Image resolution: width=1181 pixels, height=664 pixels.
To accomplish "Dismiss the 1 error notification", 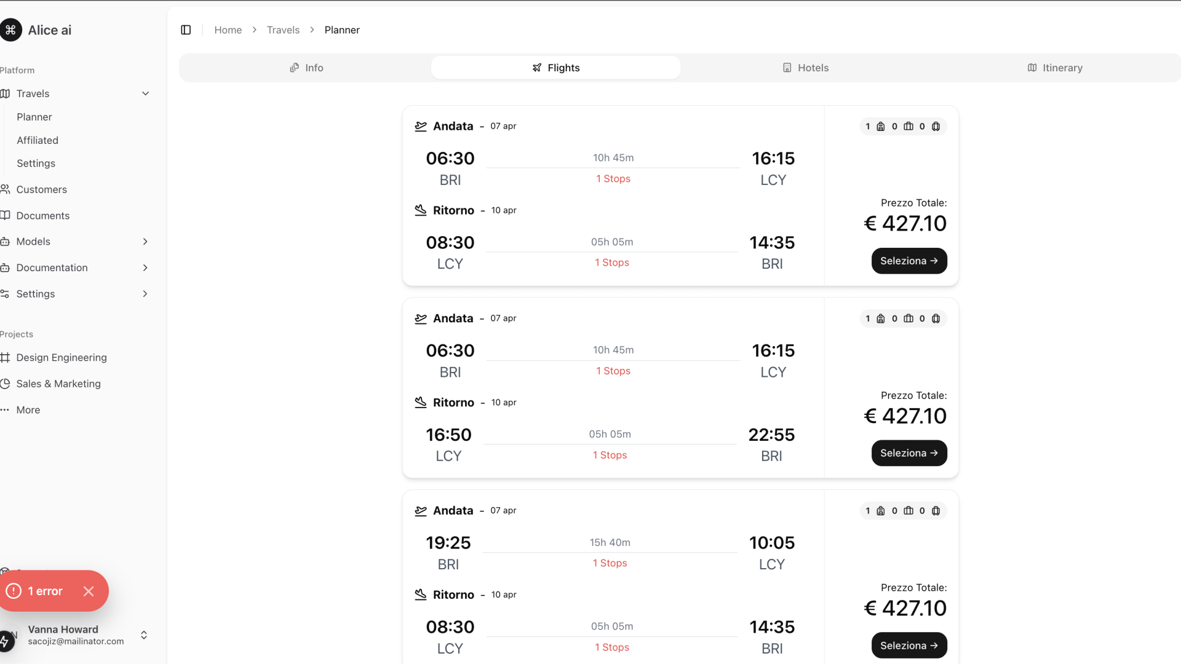I will 89,591.
